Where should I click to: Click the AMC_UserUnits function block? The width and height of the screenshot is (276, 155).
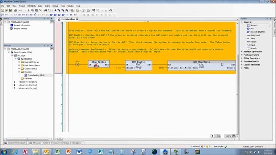202,65
